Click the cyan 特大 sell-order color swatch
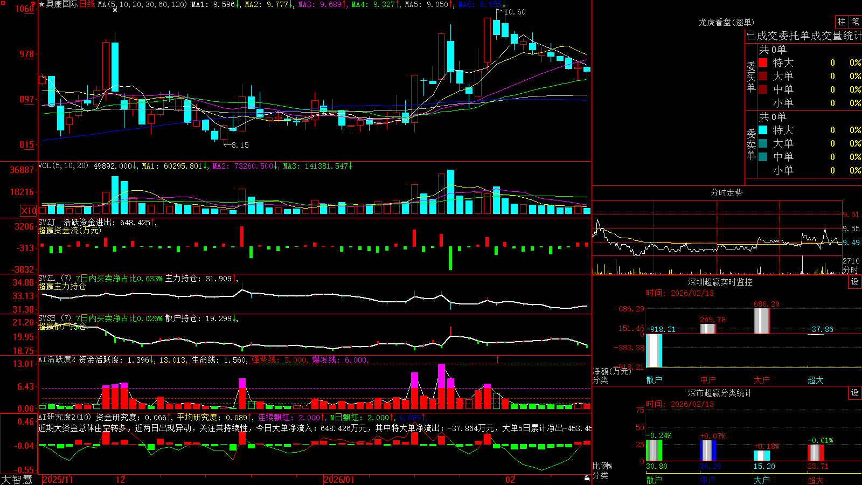 tap(763, 130)
